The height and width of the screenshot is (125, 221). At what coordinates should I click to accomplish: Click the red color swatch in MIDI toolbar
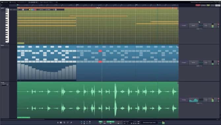coord(36,10)
